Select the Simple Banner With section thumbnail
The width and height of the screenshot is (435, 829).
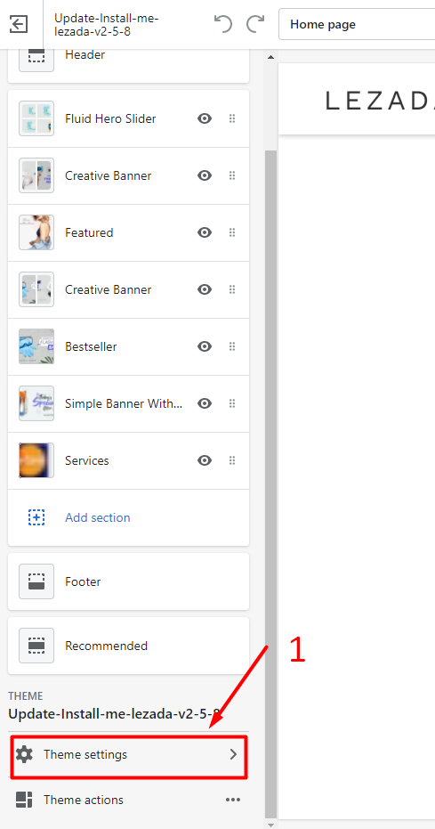coord(36,403)
